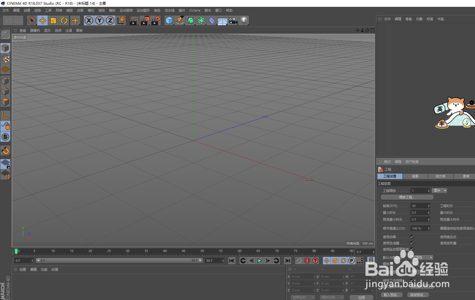Click 保存预设 button
The height and width of the screenshot is (300, 475).
[x=418, y=295]
